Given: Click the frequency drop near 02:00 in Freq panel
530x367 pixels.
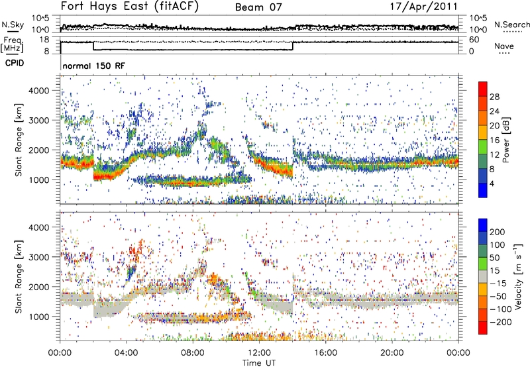Looking at the screenshot, I should 93,46.
